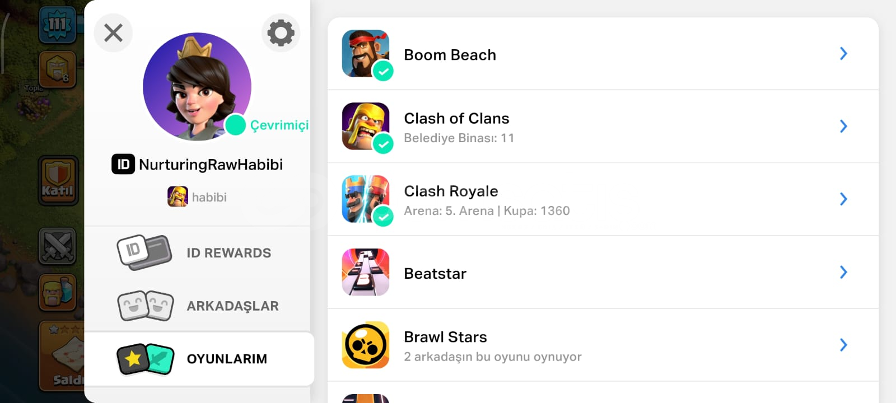The height and width of the screenshot is (403, 896).
Task: Expand Clash Royale chevron arrow
Action: [843, 199]
